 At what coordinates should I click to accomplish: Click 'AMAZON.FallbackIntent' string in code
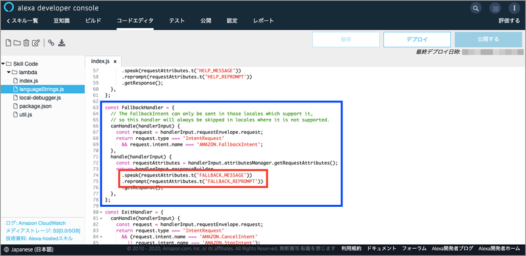(229, 144)
